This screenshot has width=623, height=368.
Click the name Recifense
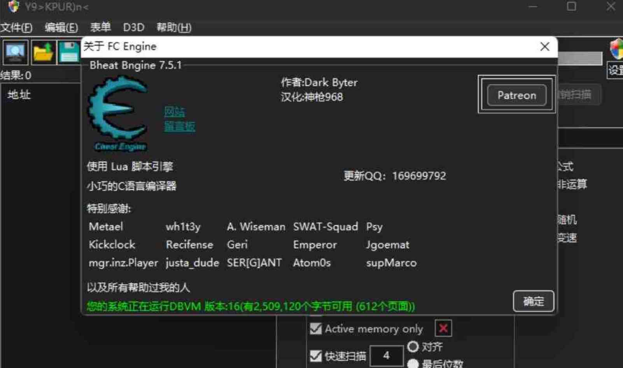(x=189, y=244)
